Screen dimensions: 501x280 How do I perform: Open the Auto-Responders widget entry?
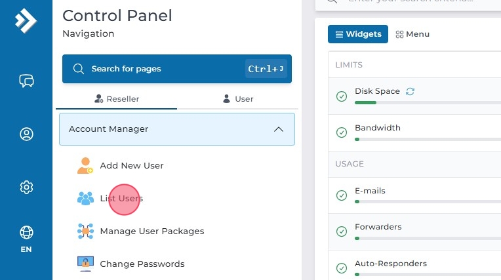(x=390, y=264)
